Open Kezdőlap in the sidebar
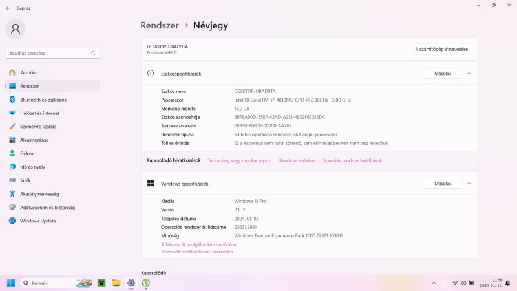 tap(52, 72)
